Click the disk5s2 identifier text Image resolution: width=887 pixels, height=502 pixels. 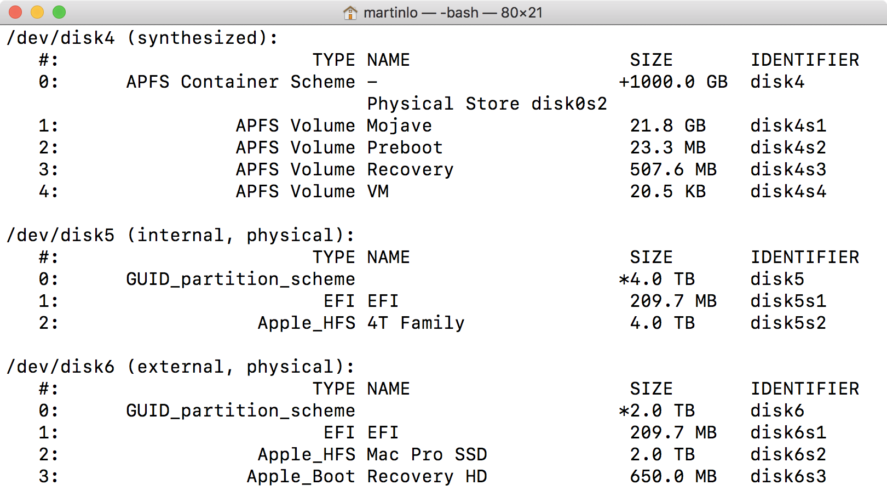click(x=788, y=323)
